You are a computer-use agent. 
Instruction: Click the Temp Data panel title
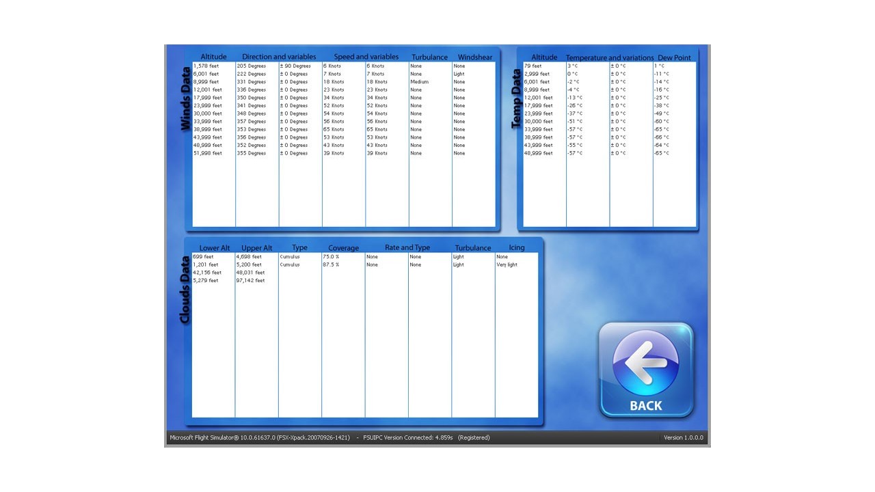tap(517, 98)
